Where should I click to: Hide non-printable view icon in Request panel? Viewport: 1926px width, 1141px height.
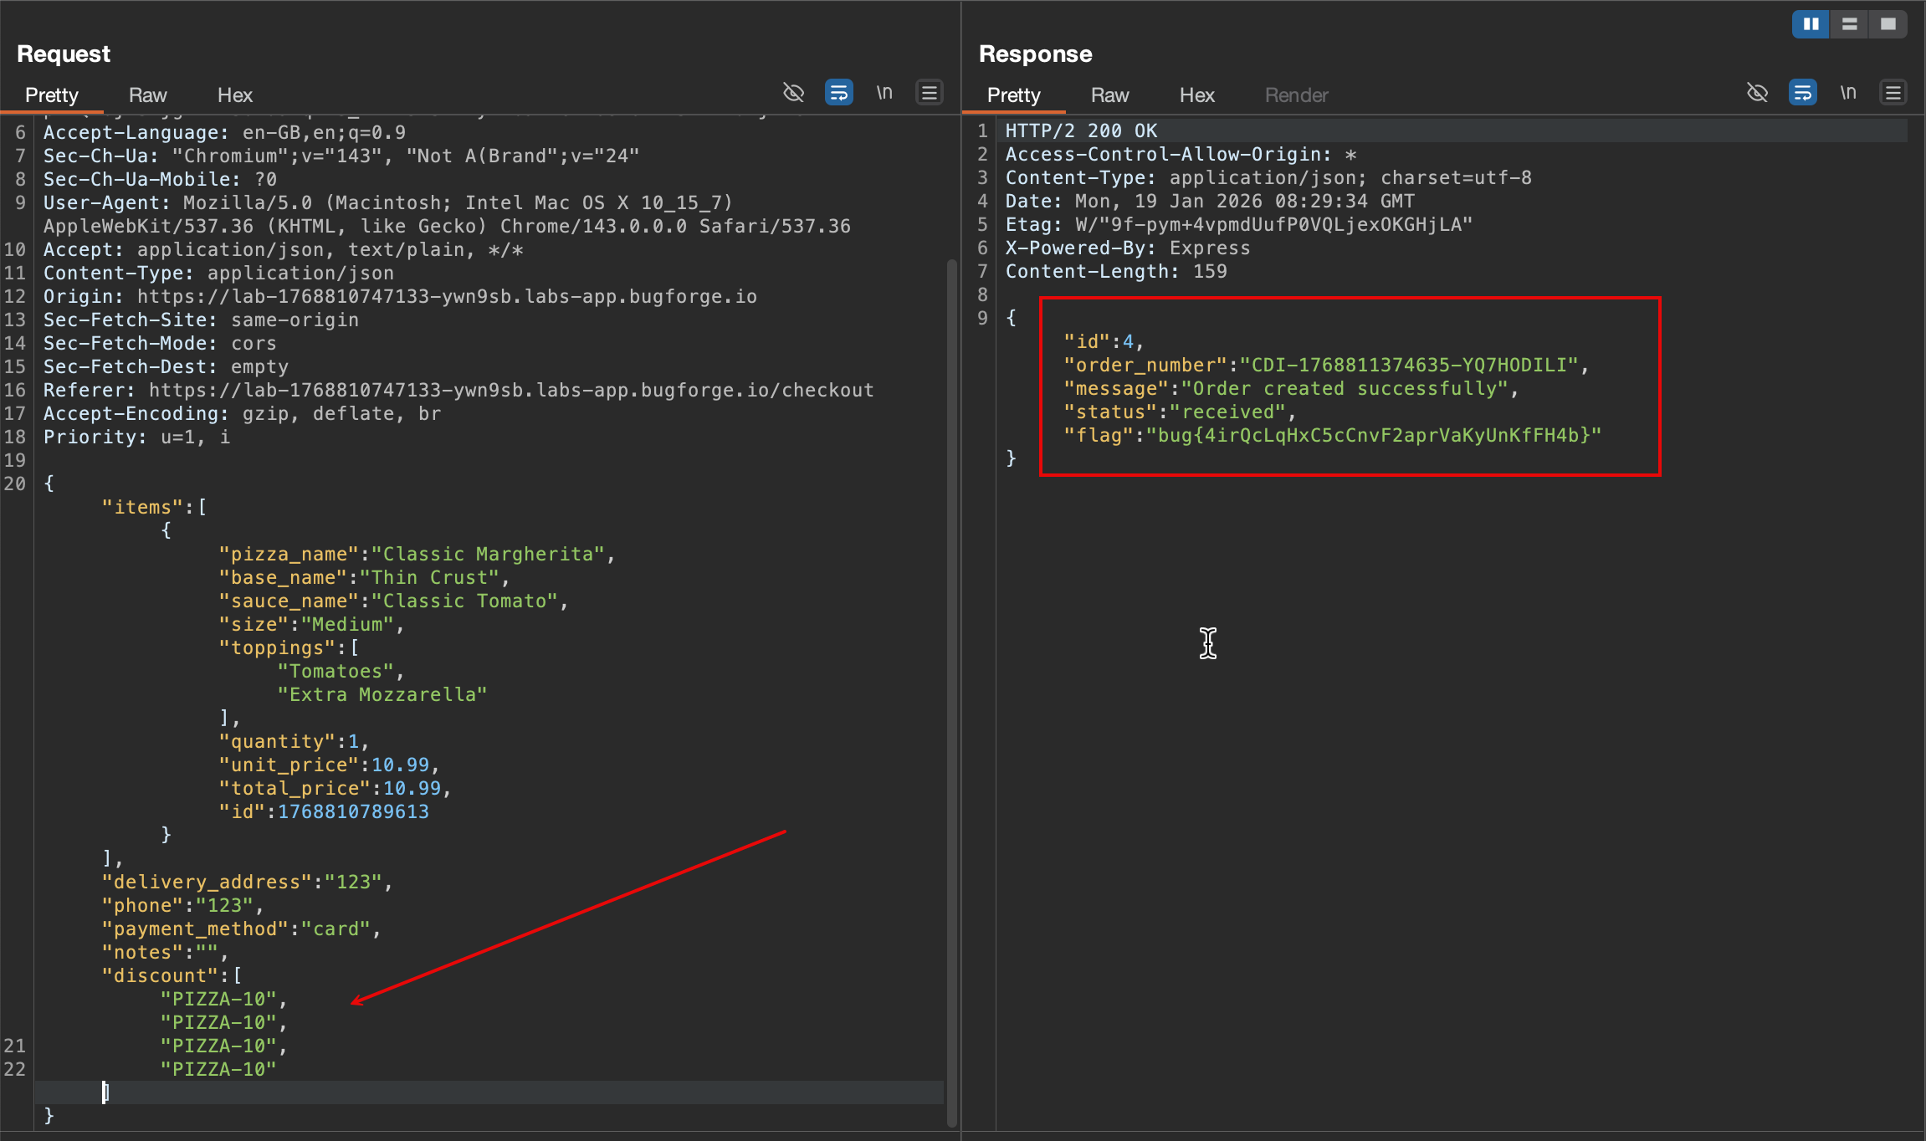tap(793, 93)
